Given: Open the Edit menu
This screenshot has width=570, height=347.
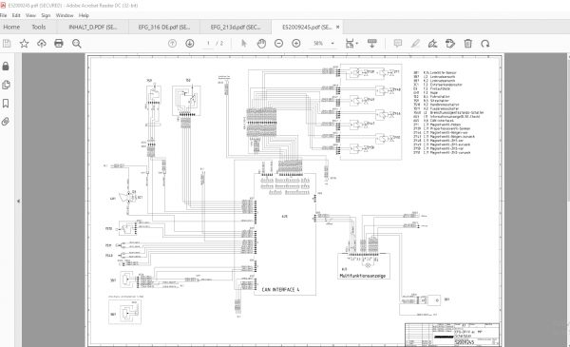Looking at the screenshot, I should (x=16, y=15).
